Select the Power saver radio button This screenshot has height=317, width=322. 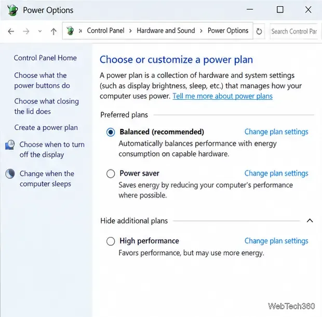pyautogui.click(x=111, y=174)
